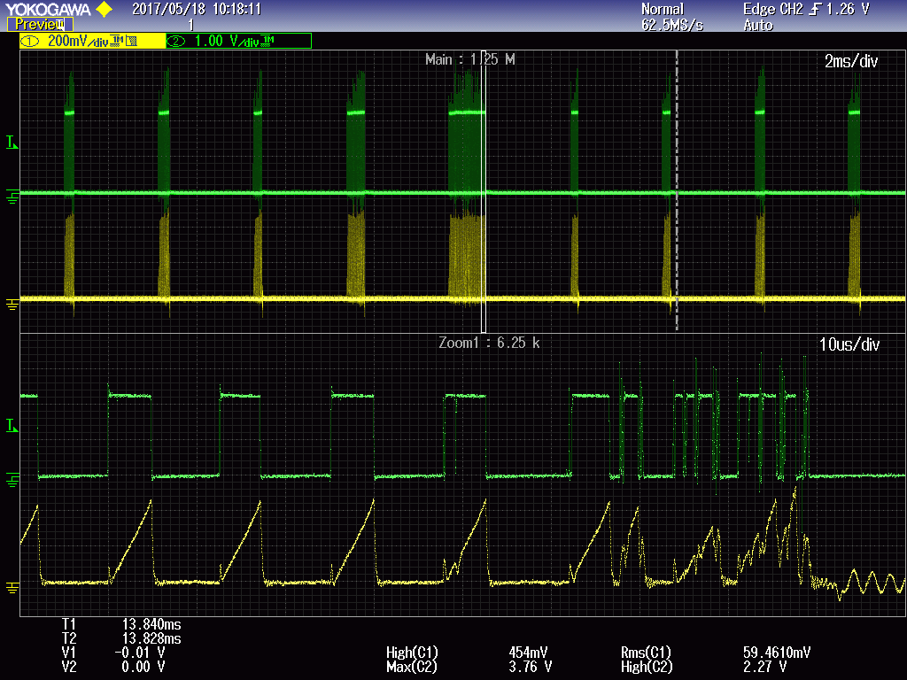Toggle the Auto trigger mode label
The width and height of the screenshot is (907, 680).
coord(758,25)
